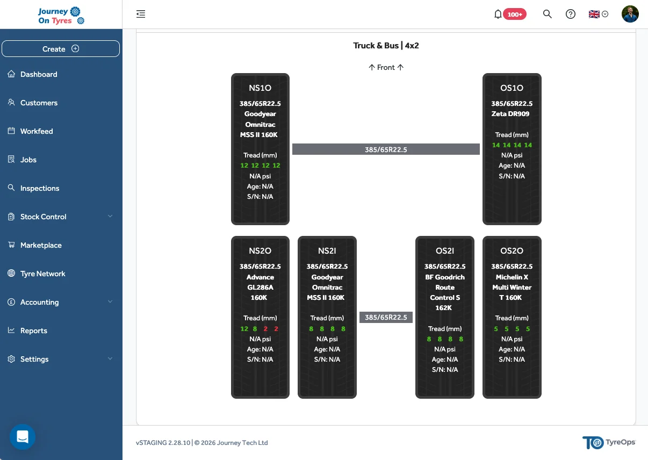The image size is (648, 460).
Task: Click the Workfeed calendar icon
Action: pyautogui.click(x=11, y=131)
